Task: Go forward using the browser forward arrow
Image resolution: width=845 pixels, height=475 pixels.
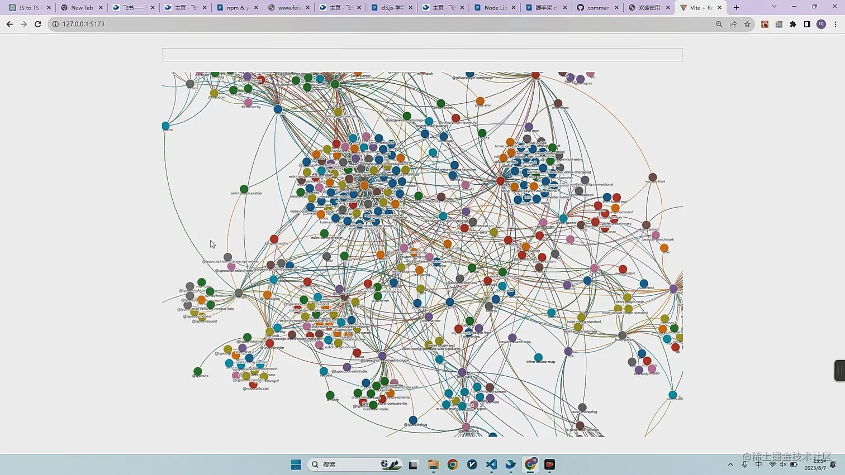Action: [x=23, y=24]
